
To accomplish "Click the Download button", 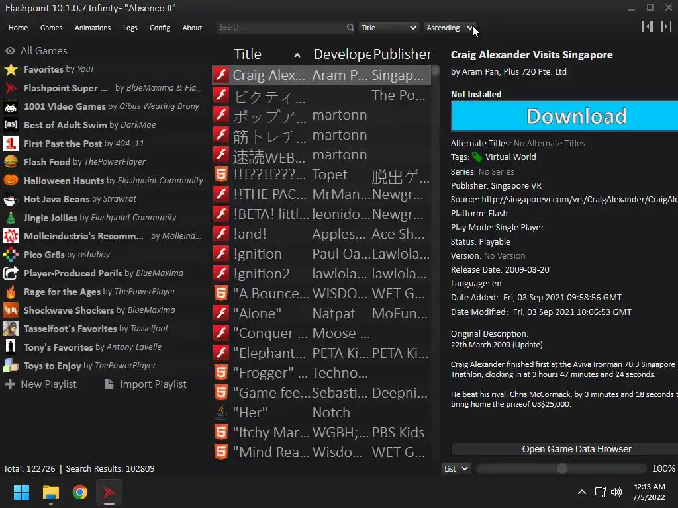I will [x=564, y=116].
